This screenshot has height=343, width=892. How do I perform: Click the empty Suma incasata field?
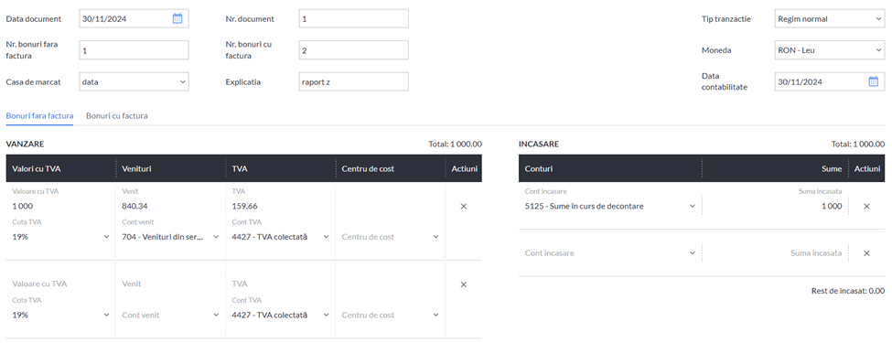(x=776, y=253)
